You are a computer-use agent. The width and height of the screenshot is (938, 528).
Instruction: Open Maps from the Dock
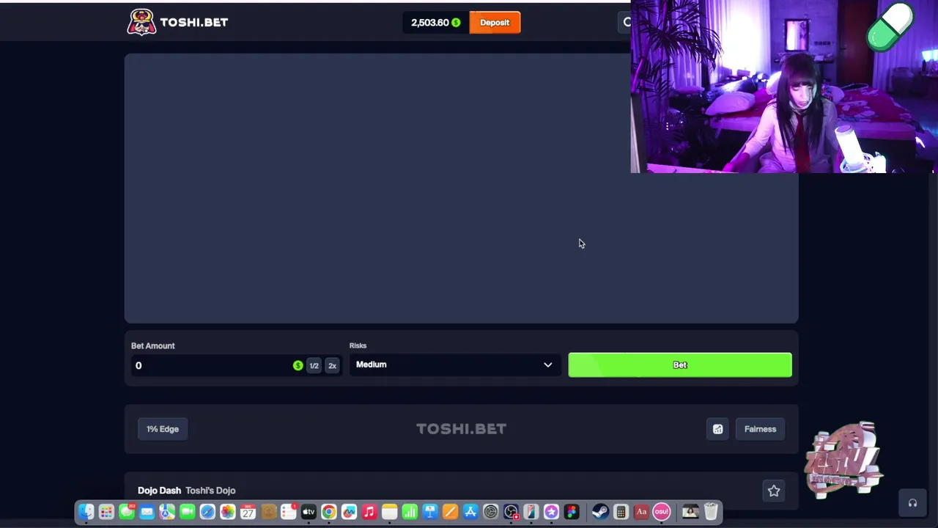click(167, 511)
